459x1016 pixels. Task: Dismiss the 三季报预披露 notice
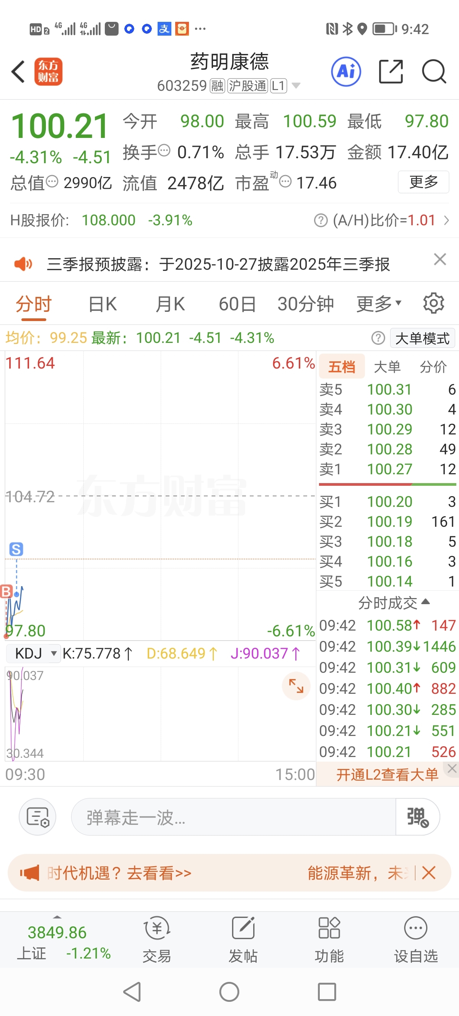[440, 259]
